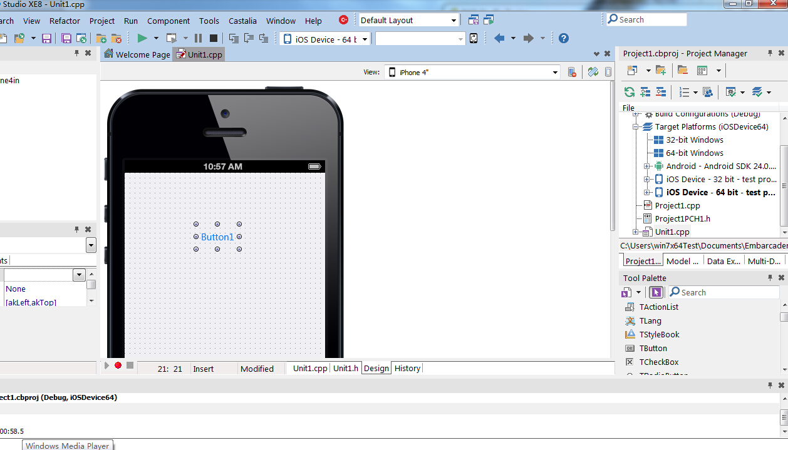This screenshot has width=788, height=450.
Task: Click the Trace Into debug icon
Action: [x=234, y=38]
